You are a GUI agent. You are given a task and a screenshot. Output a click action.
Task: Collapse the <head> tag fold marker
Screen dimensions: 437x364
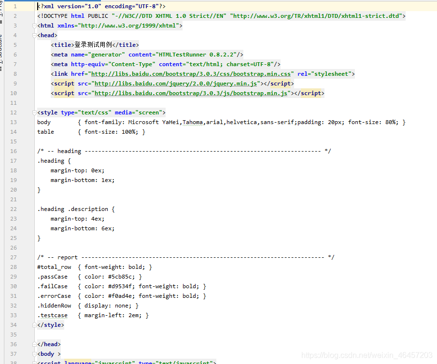tap(34, 35)
